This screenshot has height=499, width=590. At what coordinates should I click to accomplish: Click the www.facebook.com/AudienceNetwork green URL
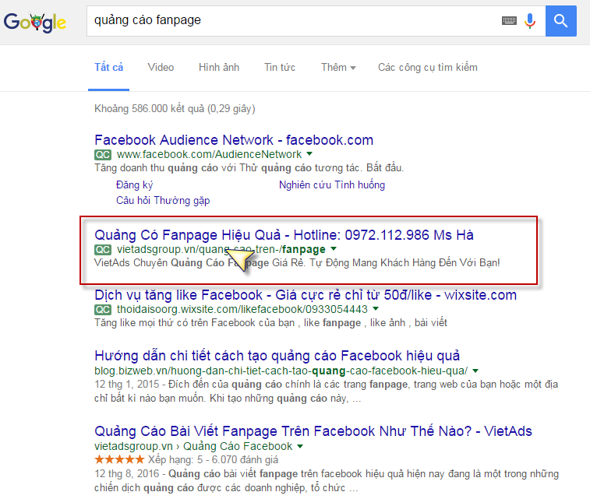tap(209, 154)
